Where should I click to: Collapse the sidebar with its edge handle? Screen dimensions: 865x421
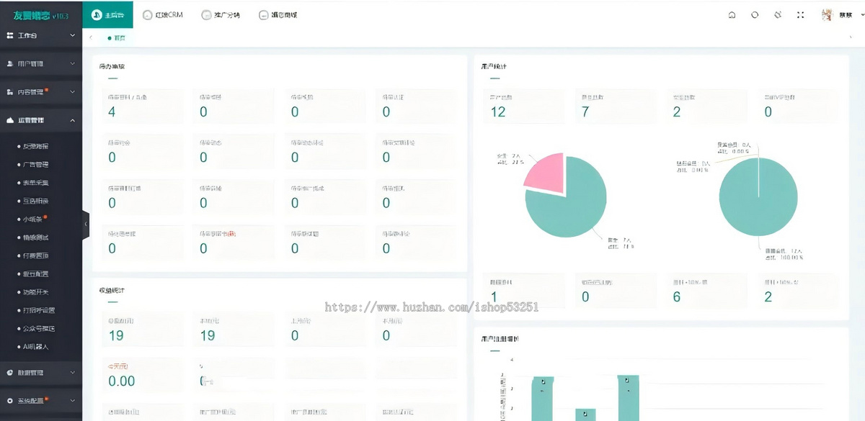point(86,224)
